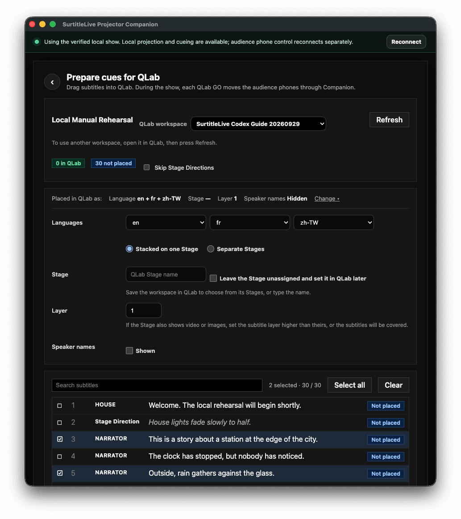Viewport: 461px width, 519px height.
Task: Click the 'Stage Direction' speaker label
Action: [x=117, y=421]
